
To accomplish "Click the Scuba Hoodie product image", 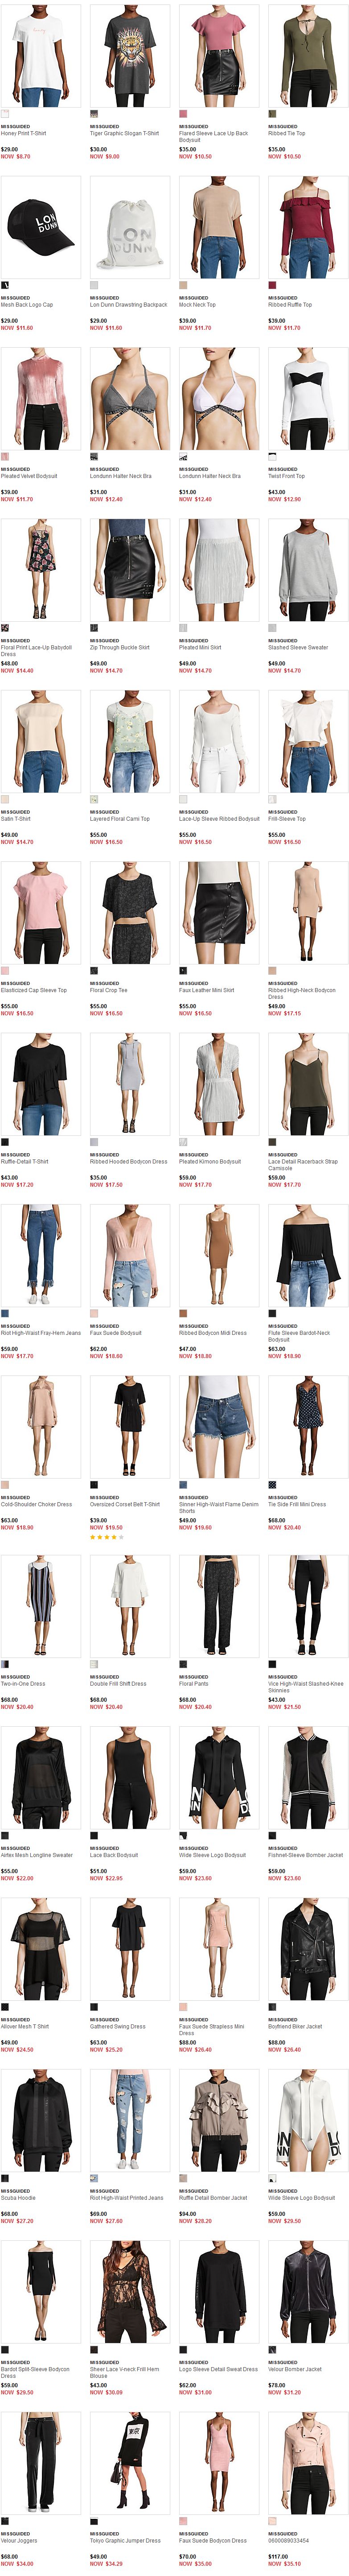I will tap(41, 2120).
